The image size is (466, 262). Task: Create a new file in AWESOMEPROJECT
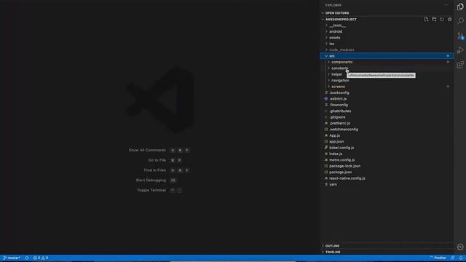426,20
